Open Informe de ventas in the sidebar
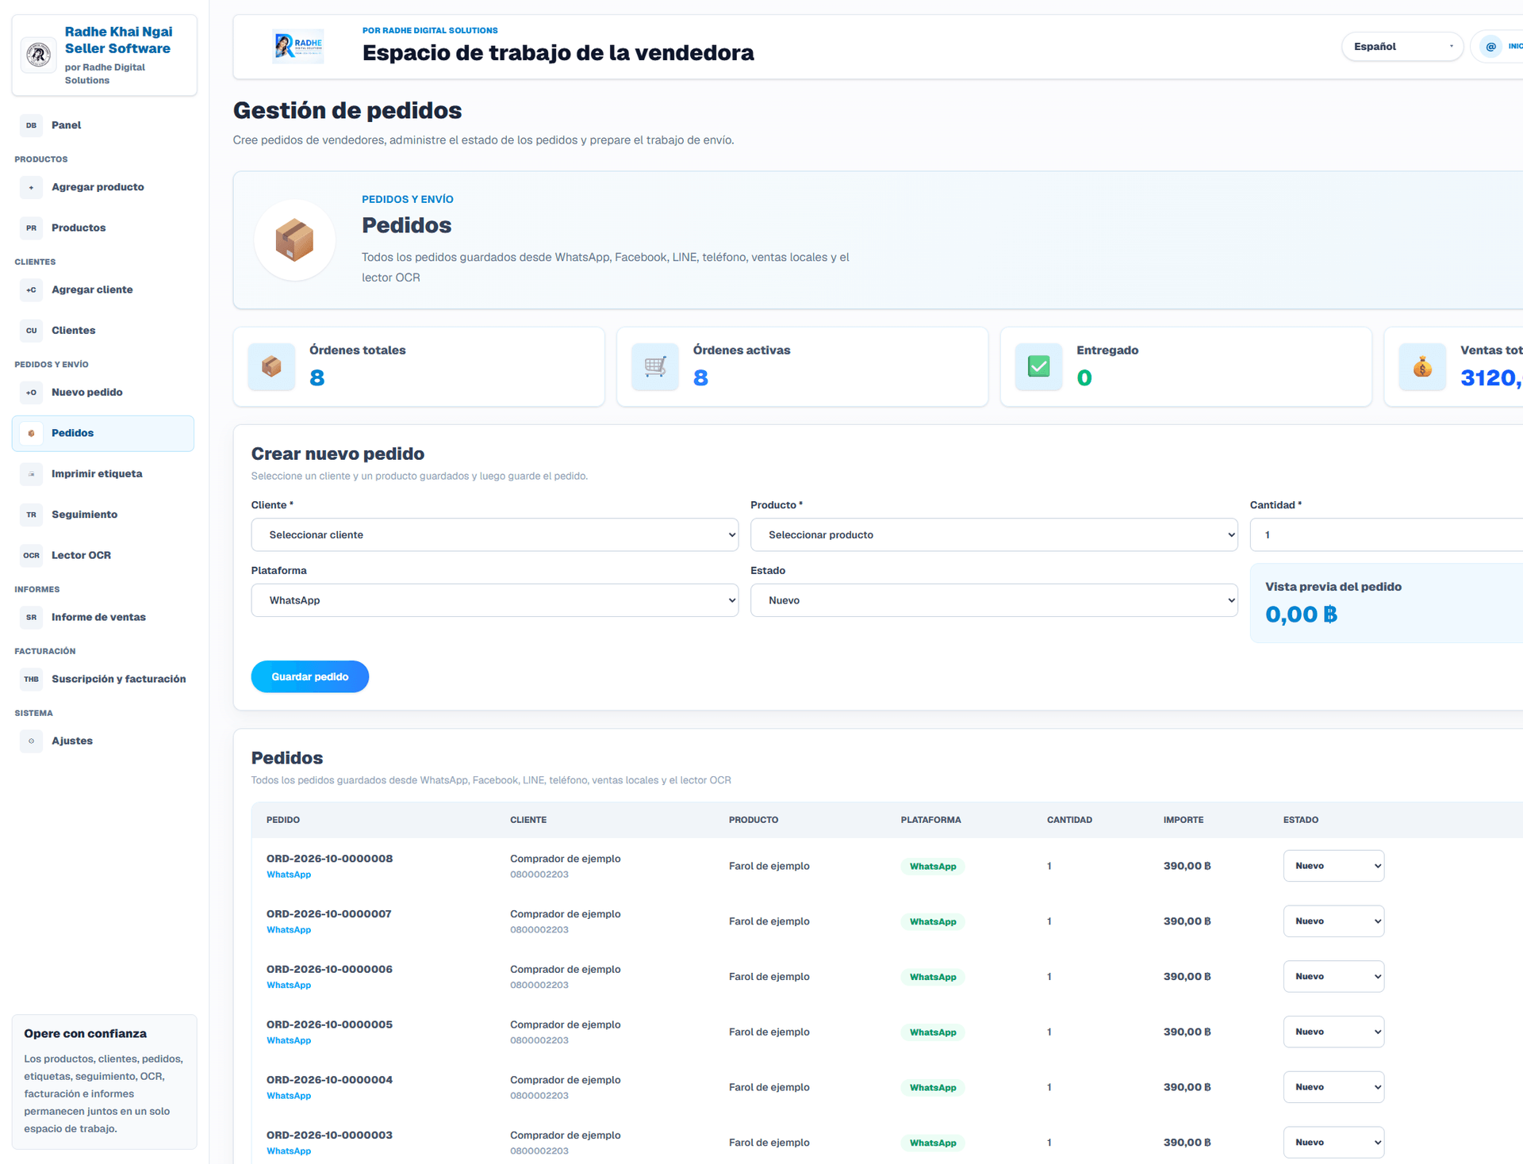 pyautogui.click(x=103, y=617)
